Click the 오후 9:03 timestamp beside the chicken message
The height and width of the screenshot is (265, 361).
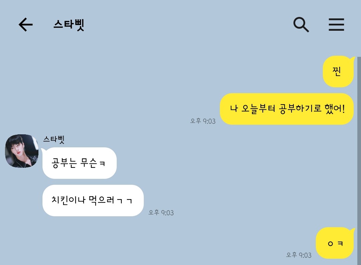(x=161, y=213)
